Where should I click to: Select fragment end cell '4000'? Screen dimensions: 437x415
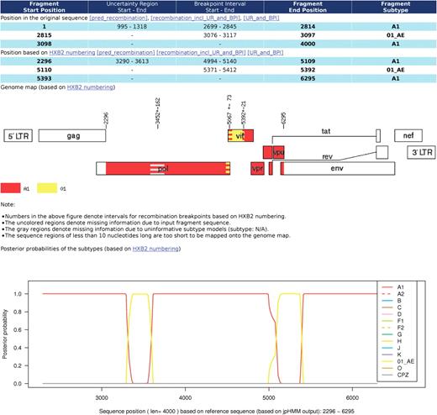coord(308,44)
